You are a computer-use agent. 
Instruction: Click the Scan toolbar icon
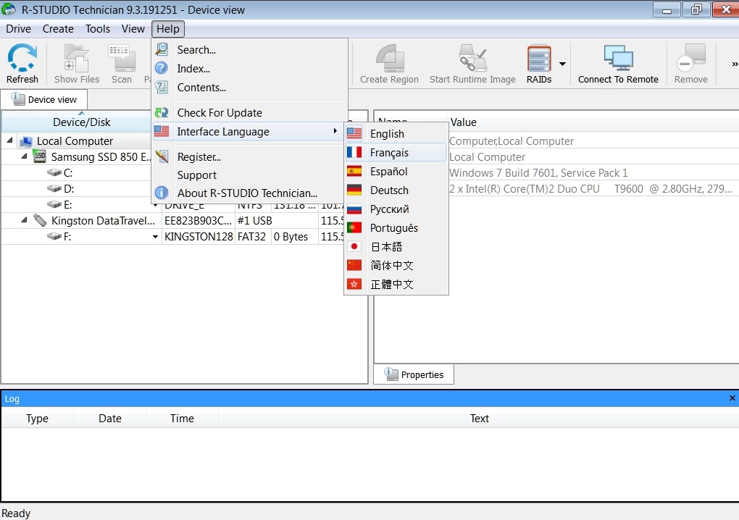tap(121, 58)
